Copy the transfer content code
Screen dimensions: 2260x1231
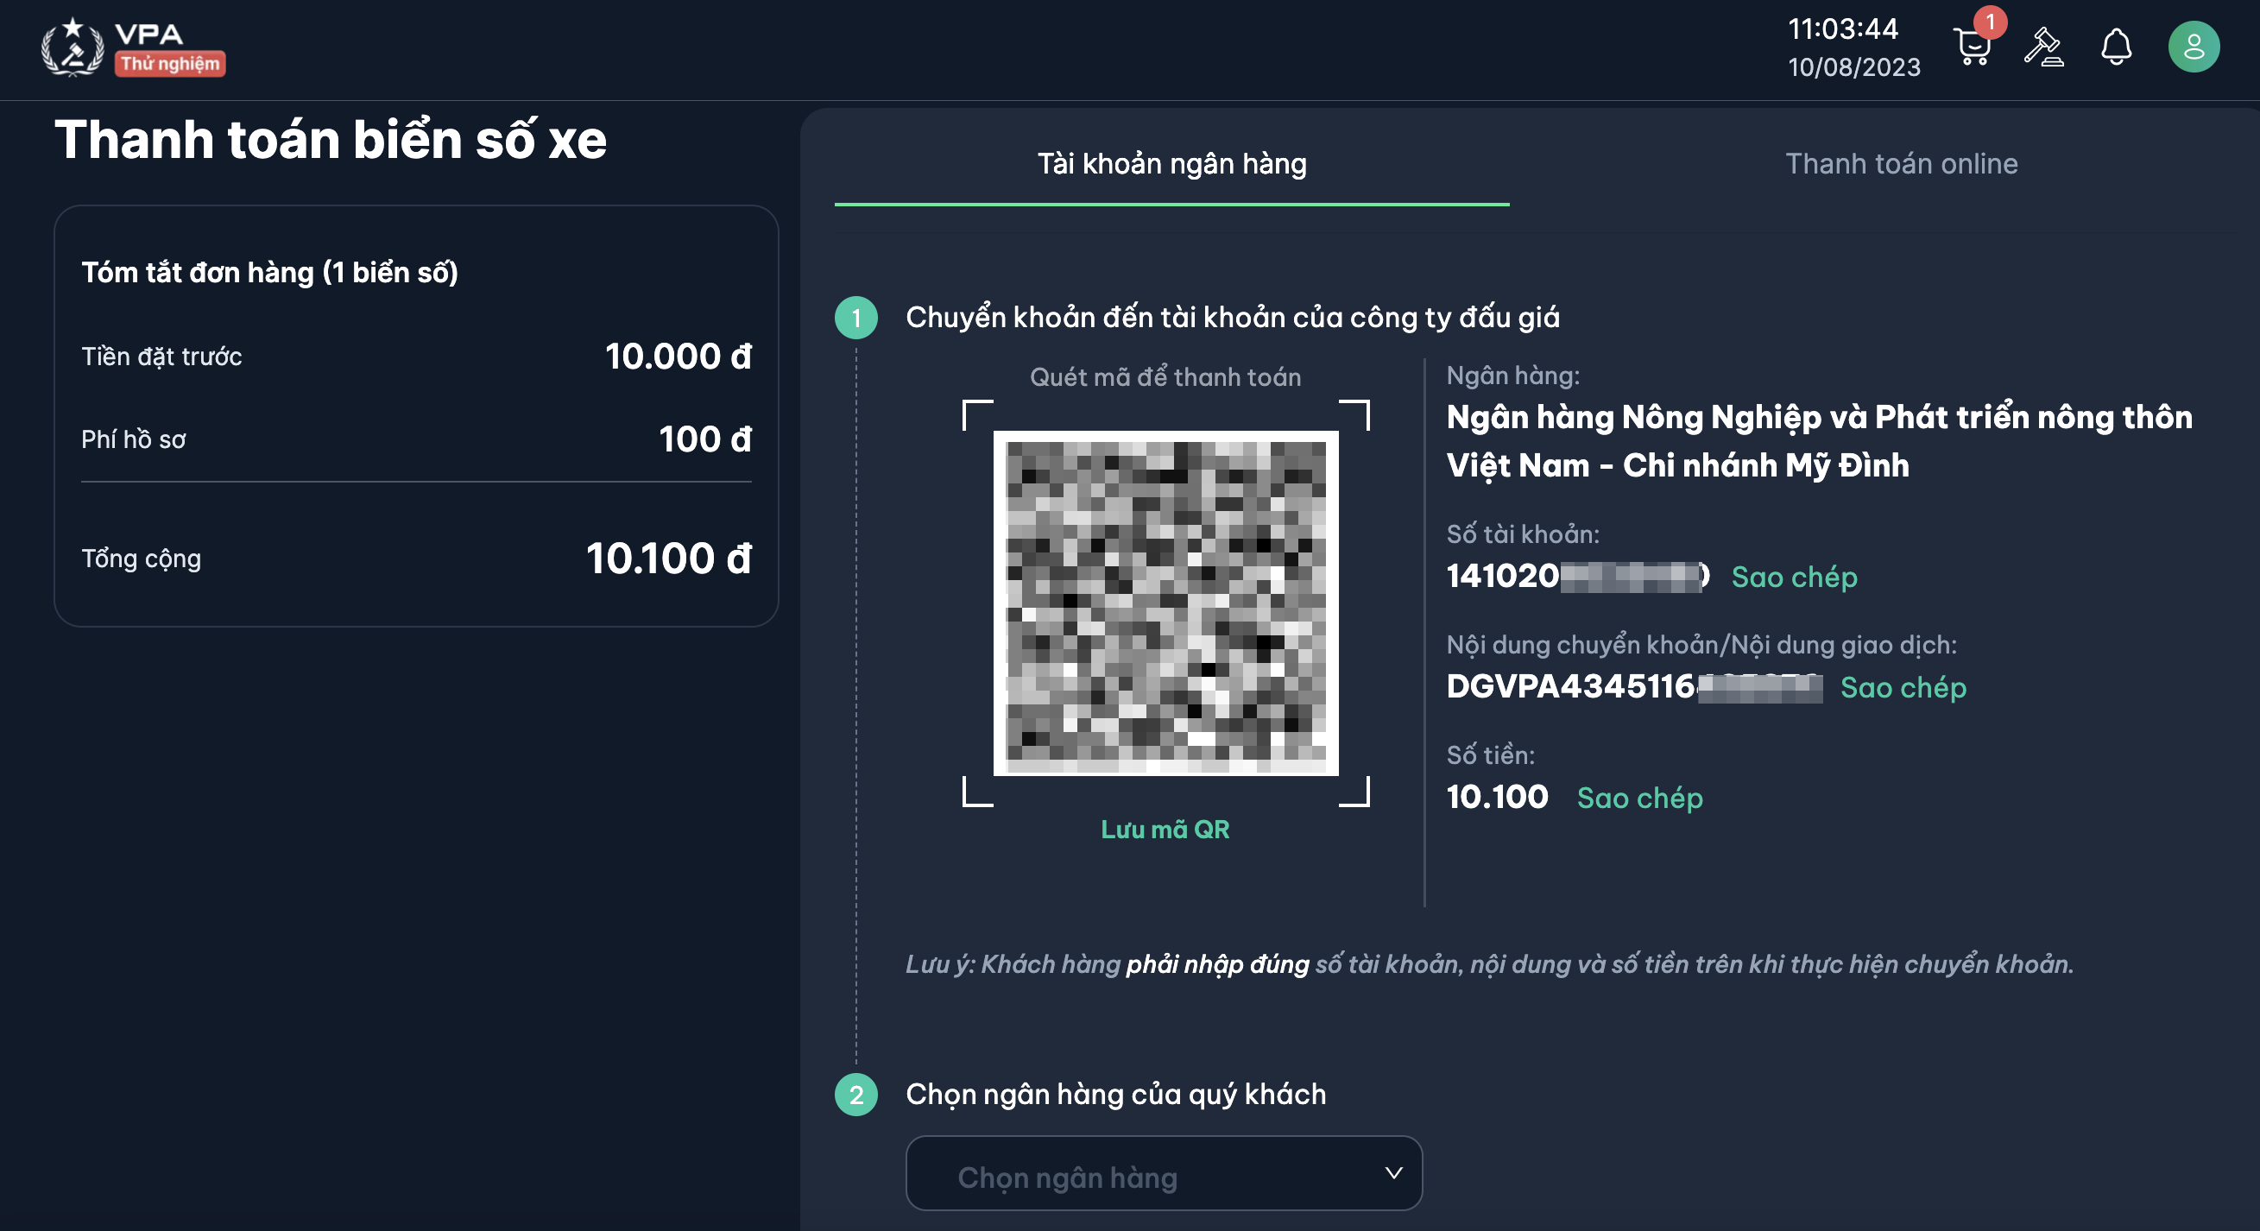click(x=1903, y=688)
